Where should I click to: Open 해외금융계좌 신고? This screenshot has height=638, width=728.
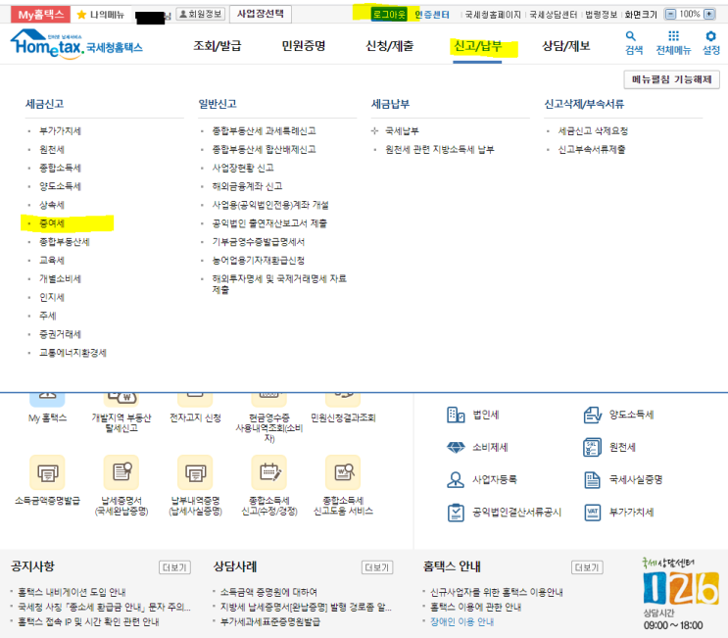(x=248, y=186)
